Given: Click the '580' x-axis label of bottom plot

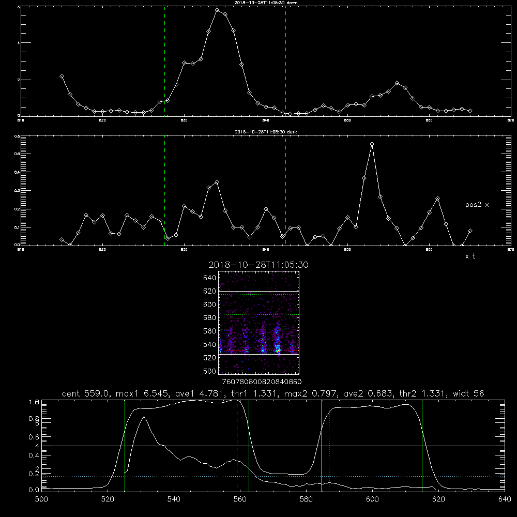Looking at the screenshot, I should pos(306,499).
